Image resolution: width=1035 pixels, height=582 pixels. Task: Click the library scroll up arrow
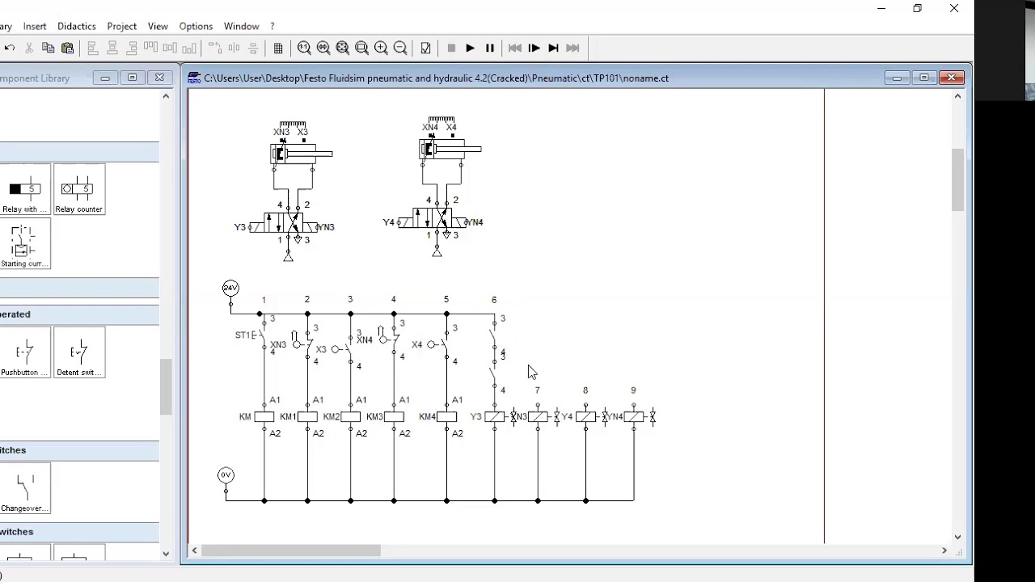tap(166, 96)
